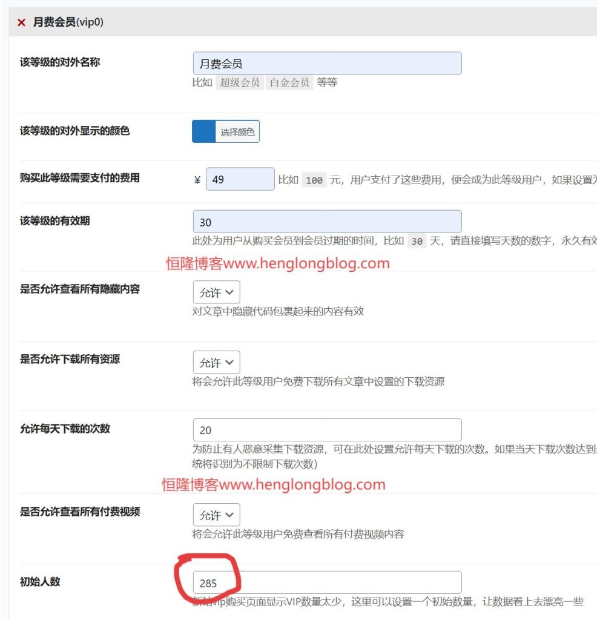Viewport: 597px width, 620px height.
Task: Click the 白金会员 example tag
Action: pos(289,83)
